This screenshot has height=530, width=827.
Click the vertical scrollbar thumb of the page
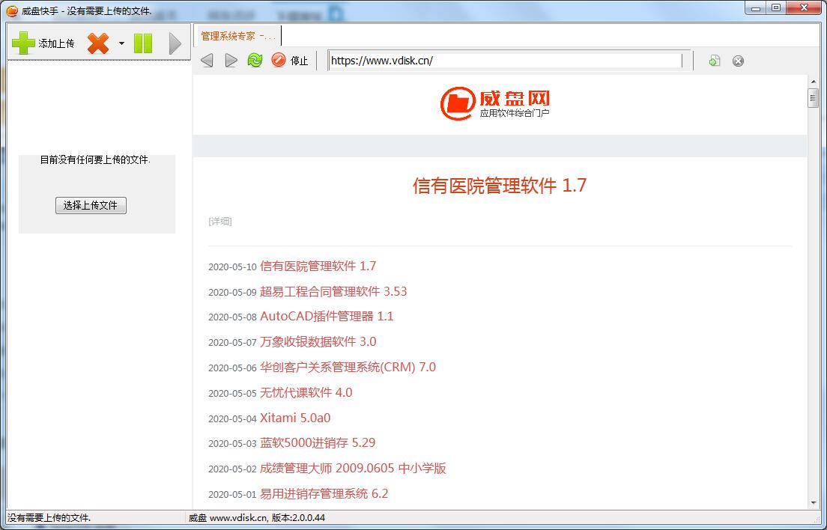813,98
